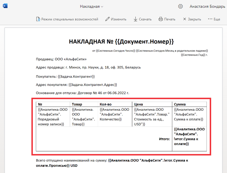
Task: Click Адрес покупателя line
Action: [x=76, y=85]
